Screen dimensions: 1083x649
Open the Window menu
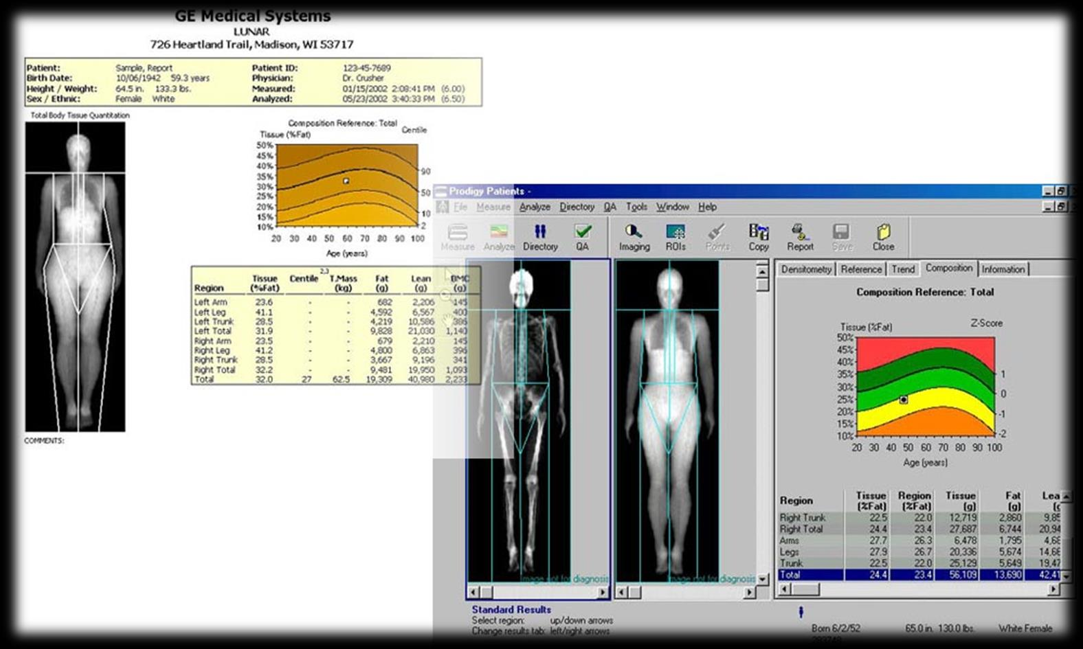click(x=672, y=207)
